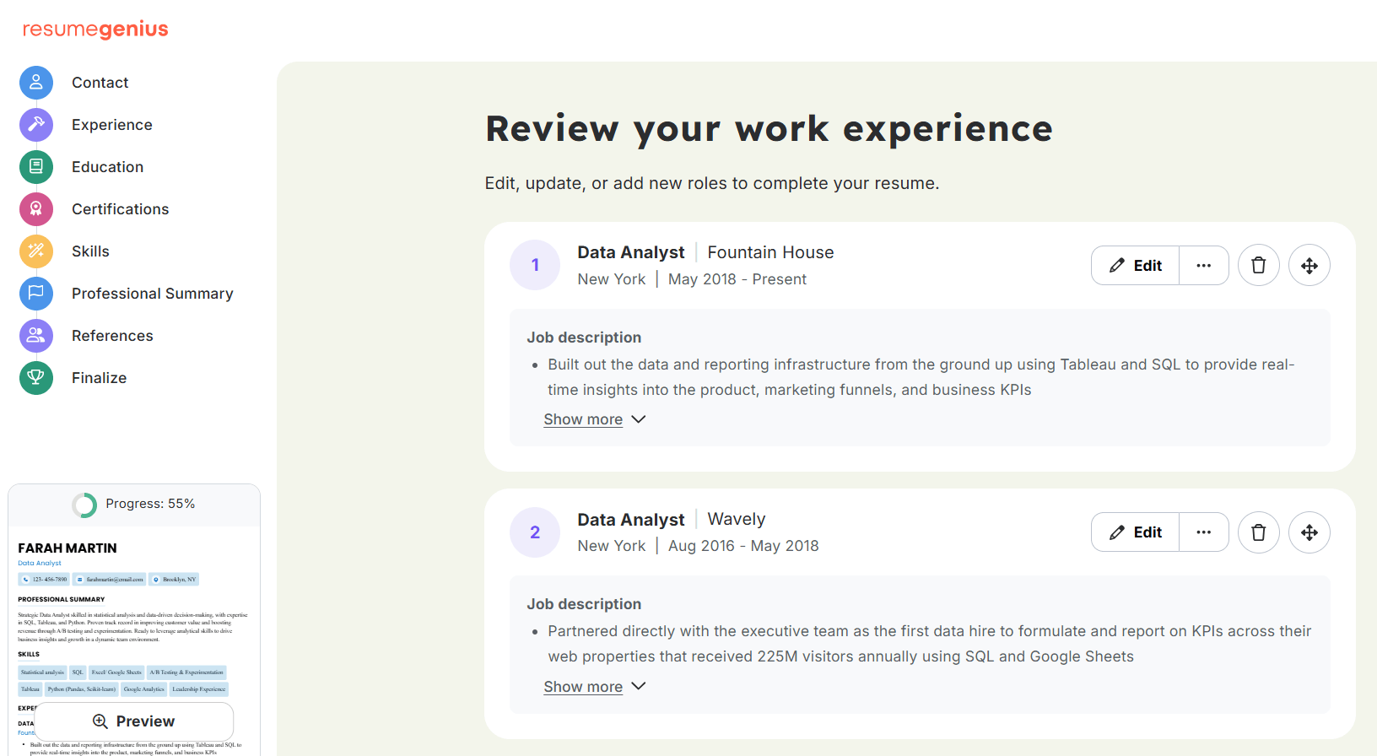Open the resume Preview
This screenshot has height=756, width=1377.
[x=134, y=721]
